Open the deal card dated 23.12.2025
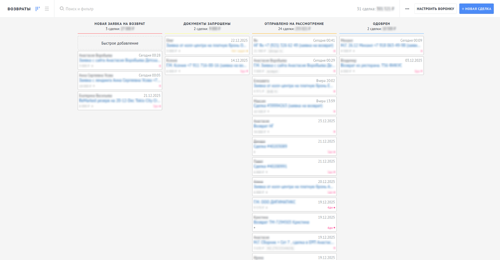This screenshot has width=500, height=260. [294, 126]
